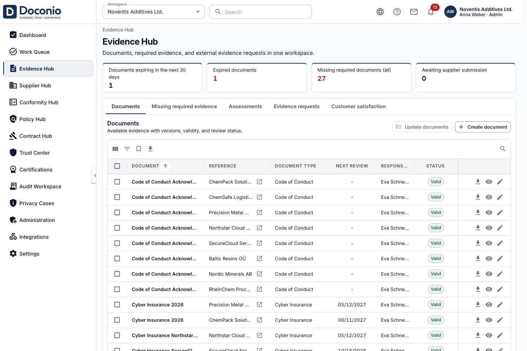Open the documents expiring in 30 days card
527x351 pixels.
152,78
